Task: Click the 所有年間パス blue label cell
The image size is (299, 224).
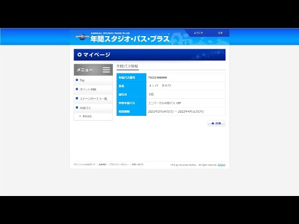Action: pos(131,103)
